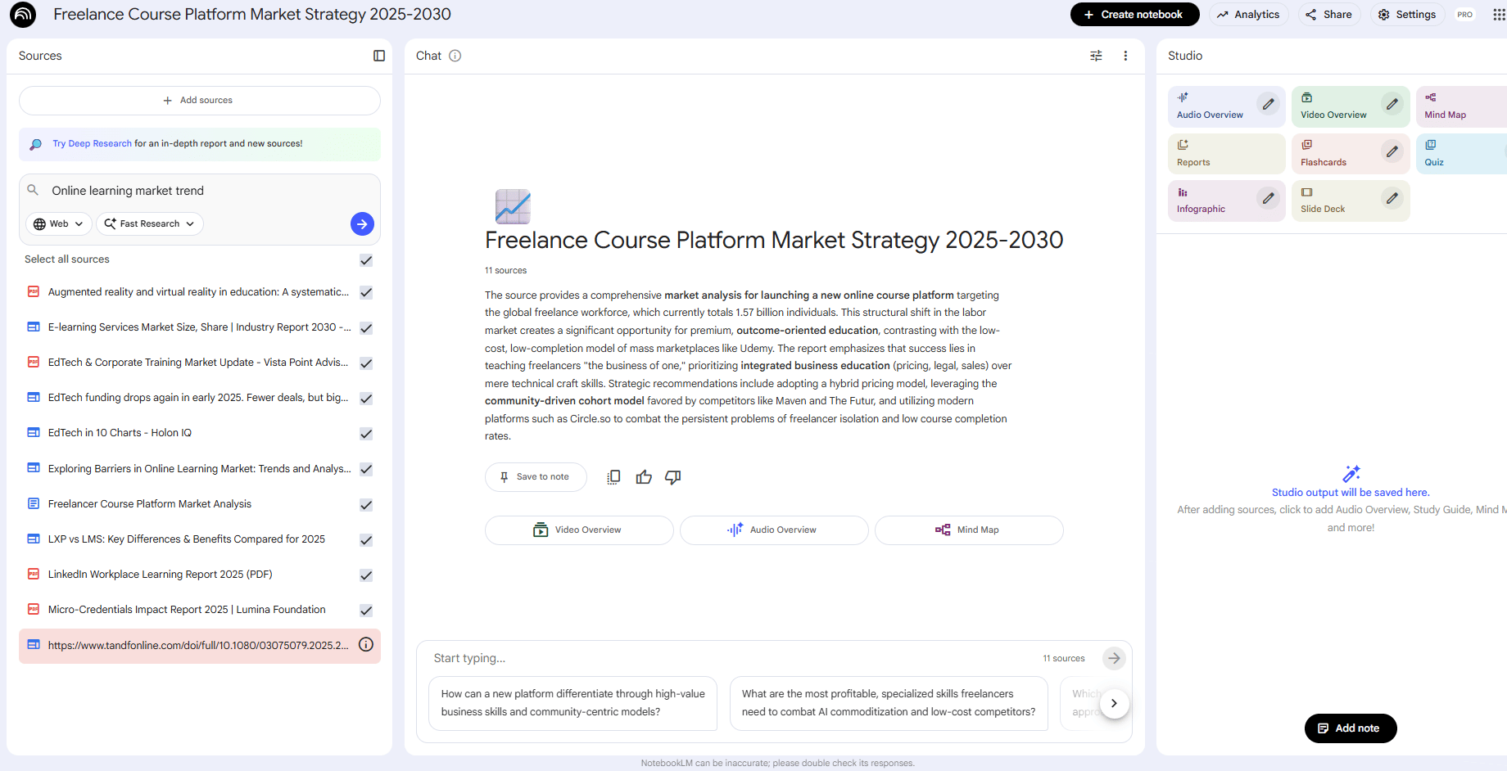Focus the Start typing chat input
1507x771 pixels.
coord(729,658)
